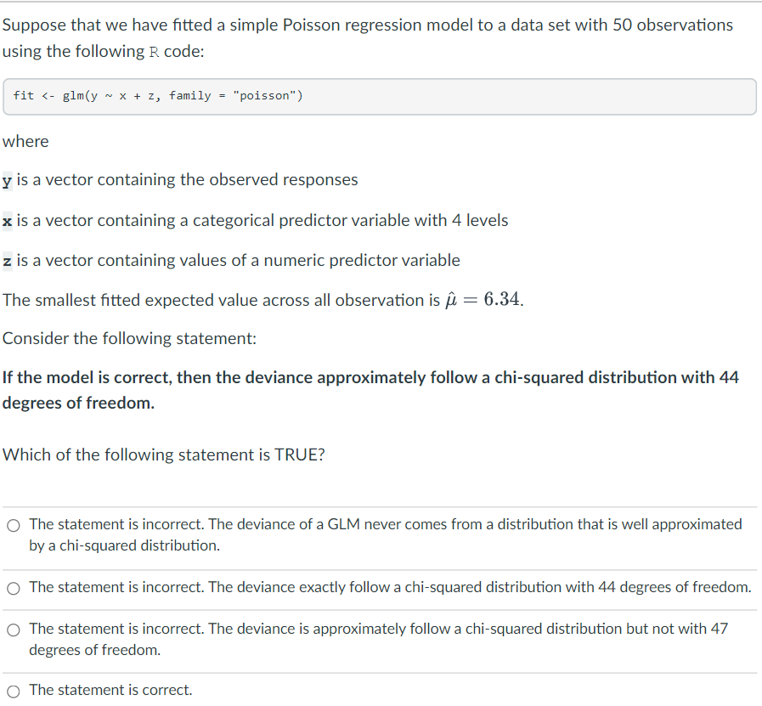762x706 pixels.
Task: Choose the radio option about 47 degrees of freedom
Action: (14, 630)
